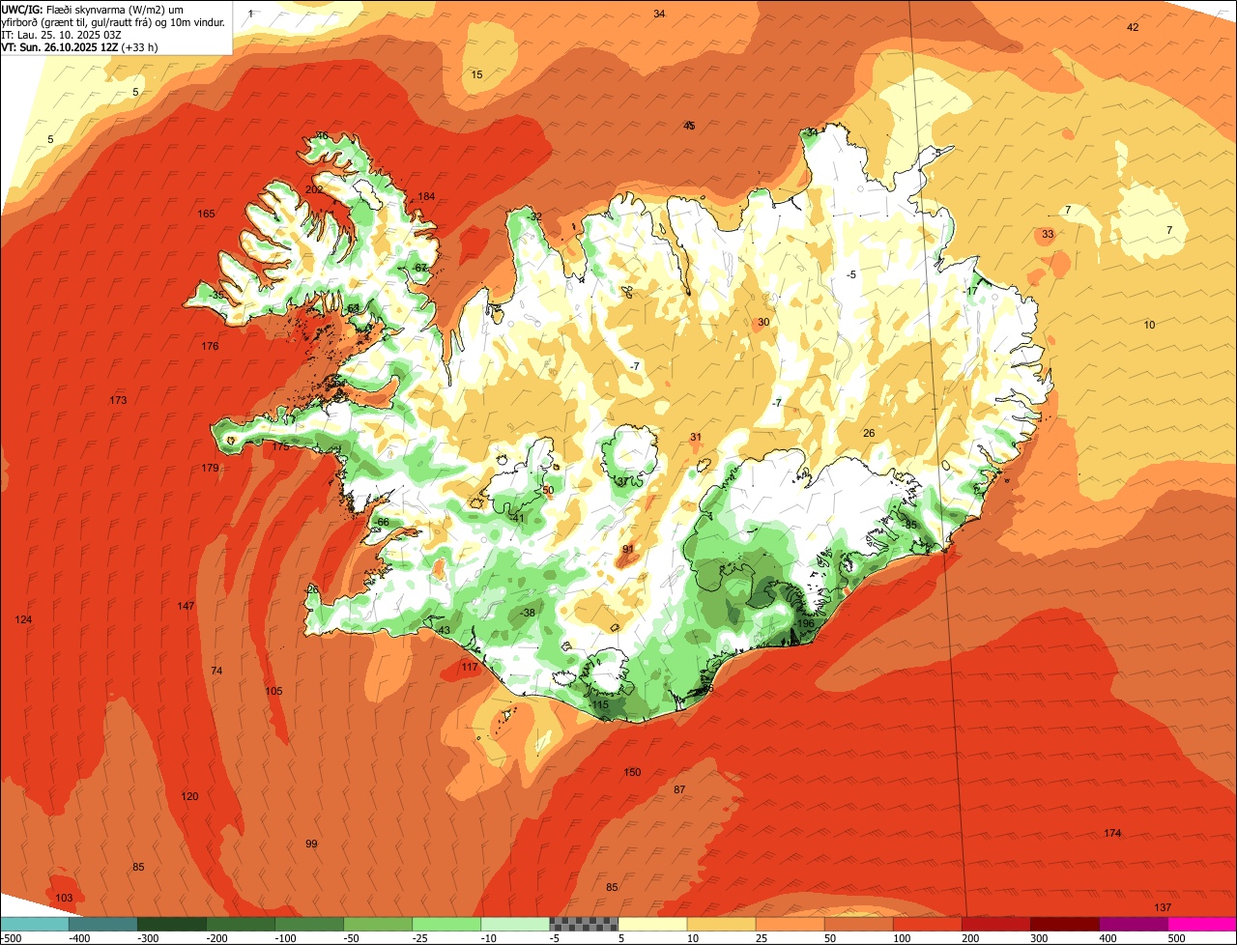Screen dimensions: 1237x945
Task: Click the map value 176
Action: (x=210, y=346)
